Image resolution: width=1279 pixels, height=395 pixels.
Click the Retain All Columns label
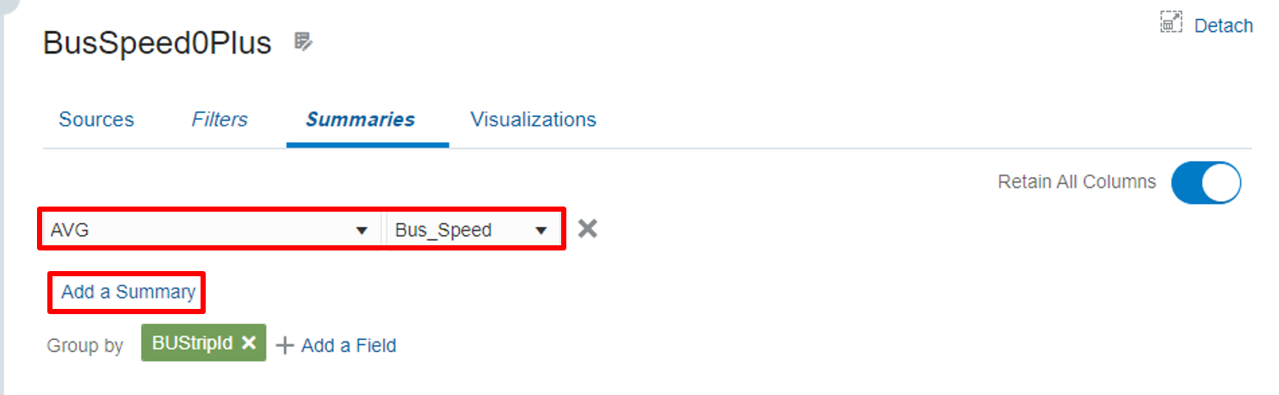1077,182
